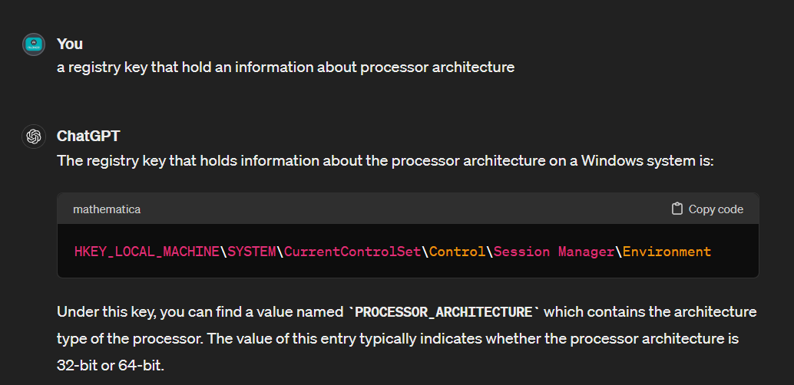Click the response's opening sentence about Windows
This screenshot has width=794, height=385.
[x=385, y=161]
